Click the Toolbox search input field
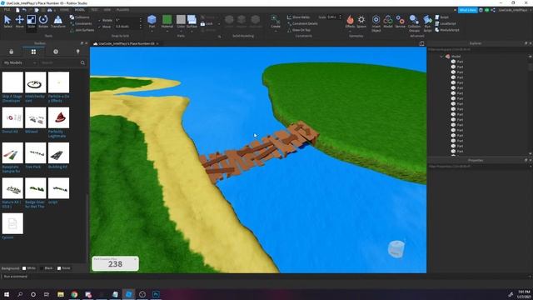The height and width of the screenshot is (300, 533). [x=59, y=63]
